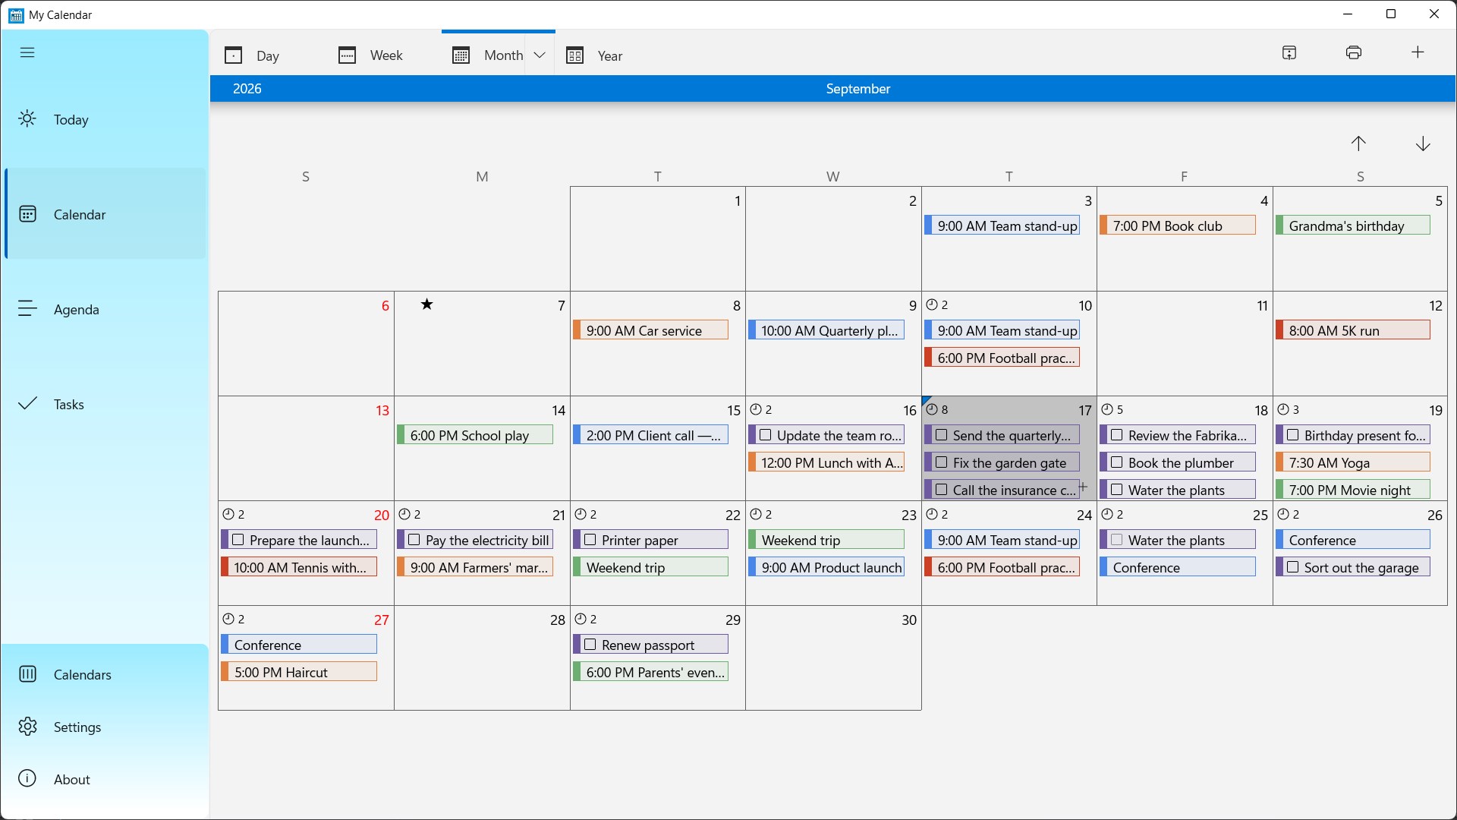Mark 'Renew passport' as done
This screenshot has height=820, width=1457.
590,645
